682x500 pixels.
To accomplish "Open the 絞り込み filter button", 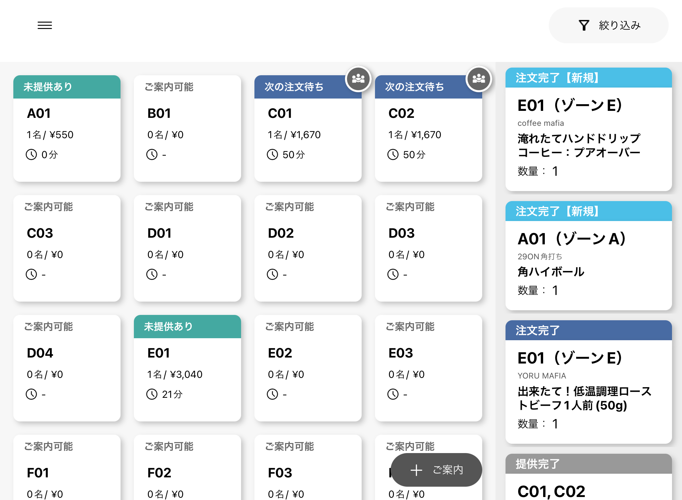I will point(608,25).
